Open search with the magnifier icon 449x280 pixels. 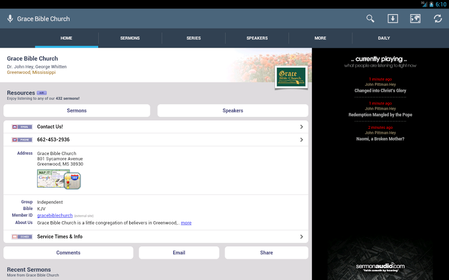[370, 18]
